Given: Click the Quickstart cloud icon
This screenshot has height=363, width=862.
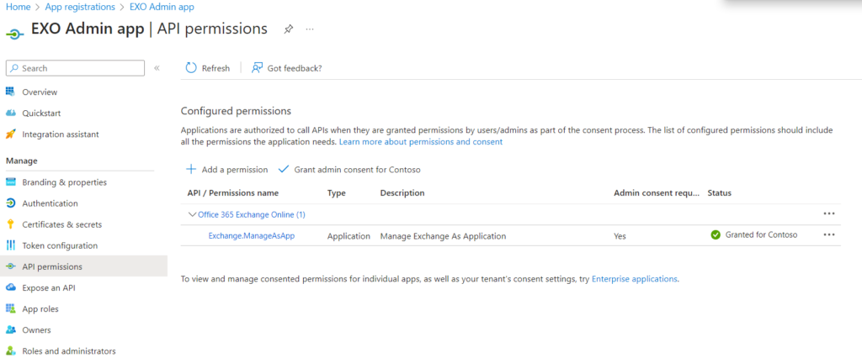Looking at the screenshot, I should pos(10,113).
